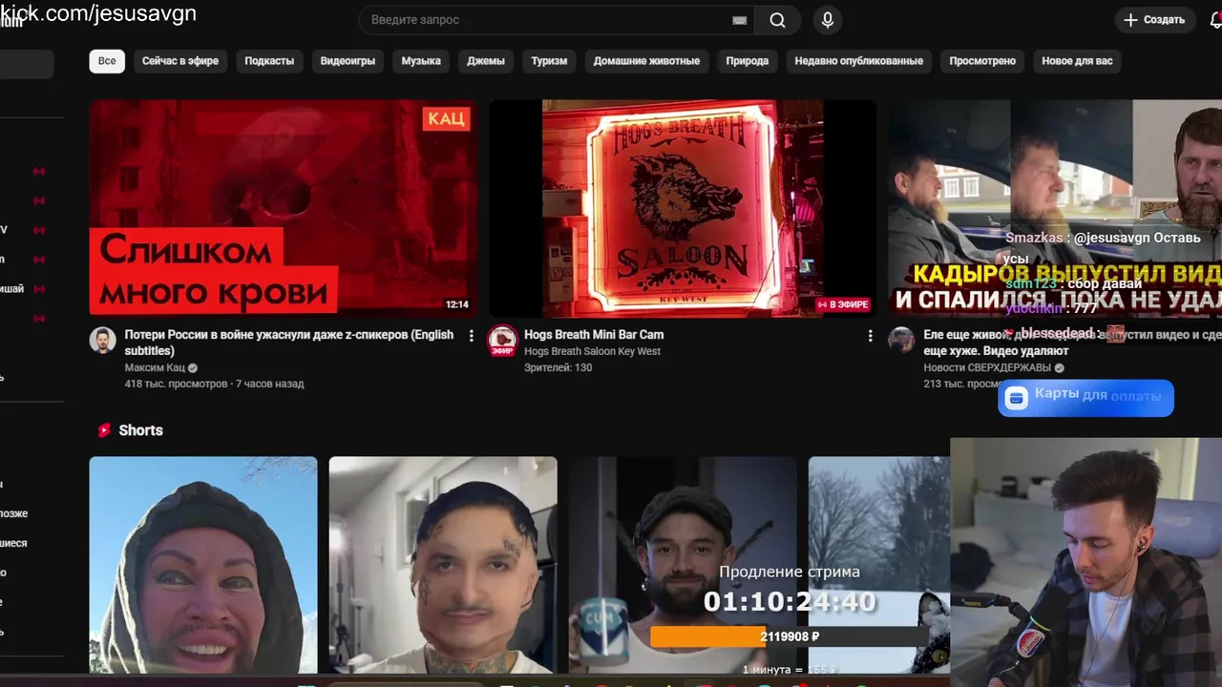The width and height of the screenshot is (1222, 687).
Task: Open the snowy trees Shorts thumbnail
Action: [879, 565]
